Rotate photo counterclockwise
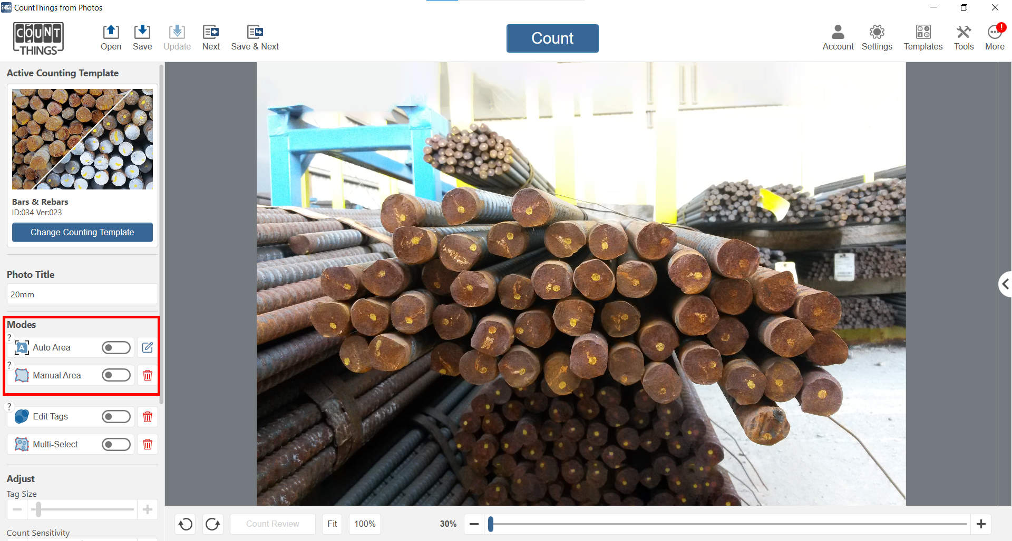Viewport: 1012px width, 541px height. coord(186,524)
